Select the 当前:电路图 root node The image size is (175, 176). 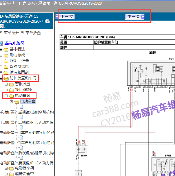[x=14, y=43]
